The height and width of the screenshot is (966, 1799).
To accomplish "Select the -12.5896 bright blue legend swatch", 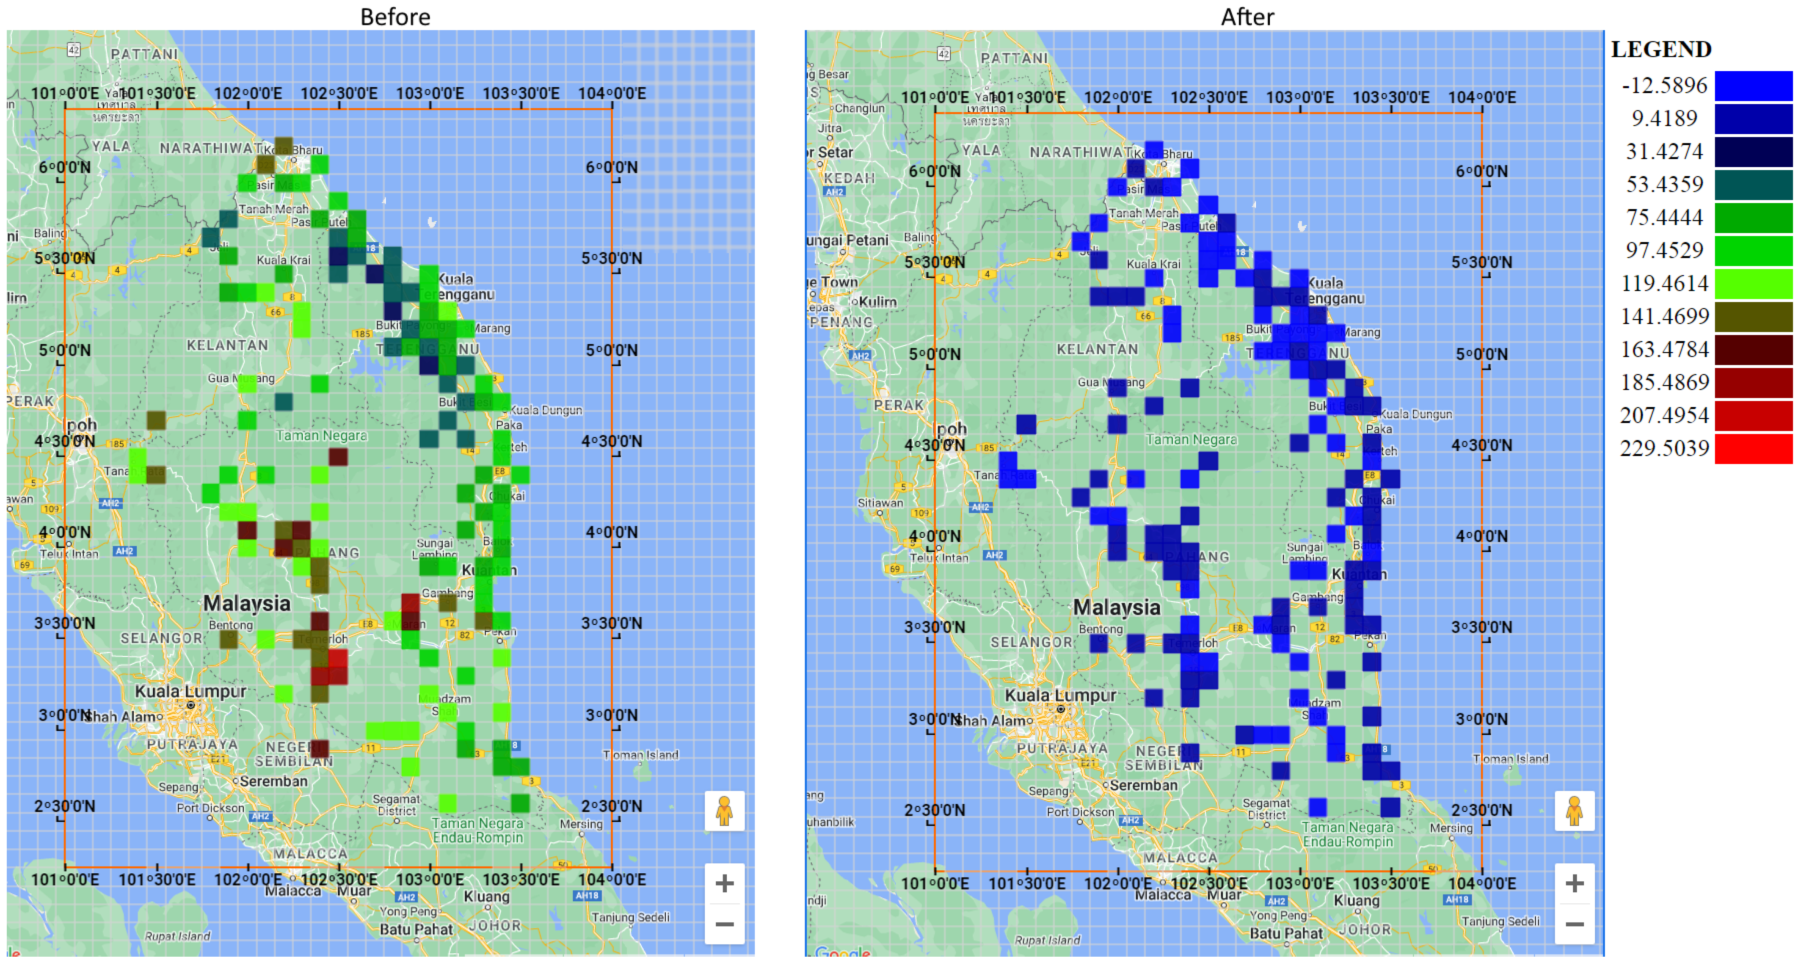I will tap(1753, 86).
